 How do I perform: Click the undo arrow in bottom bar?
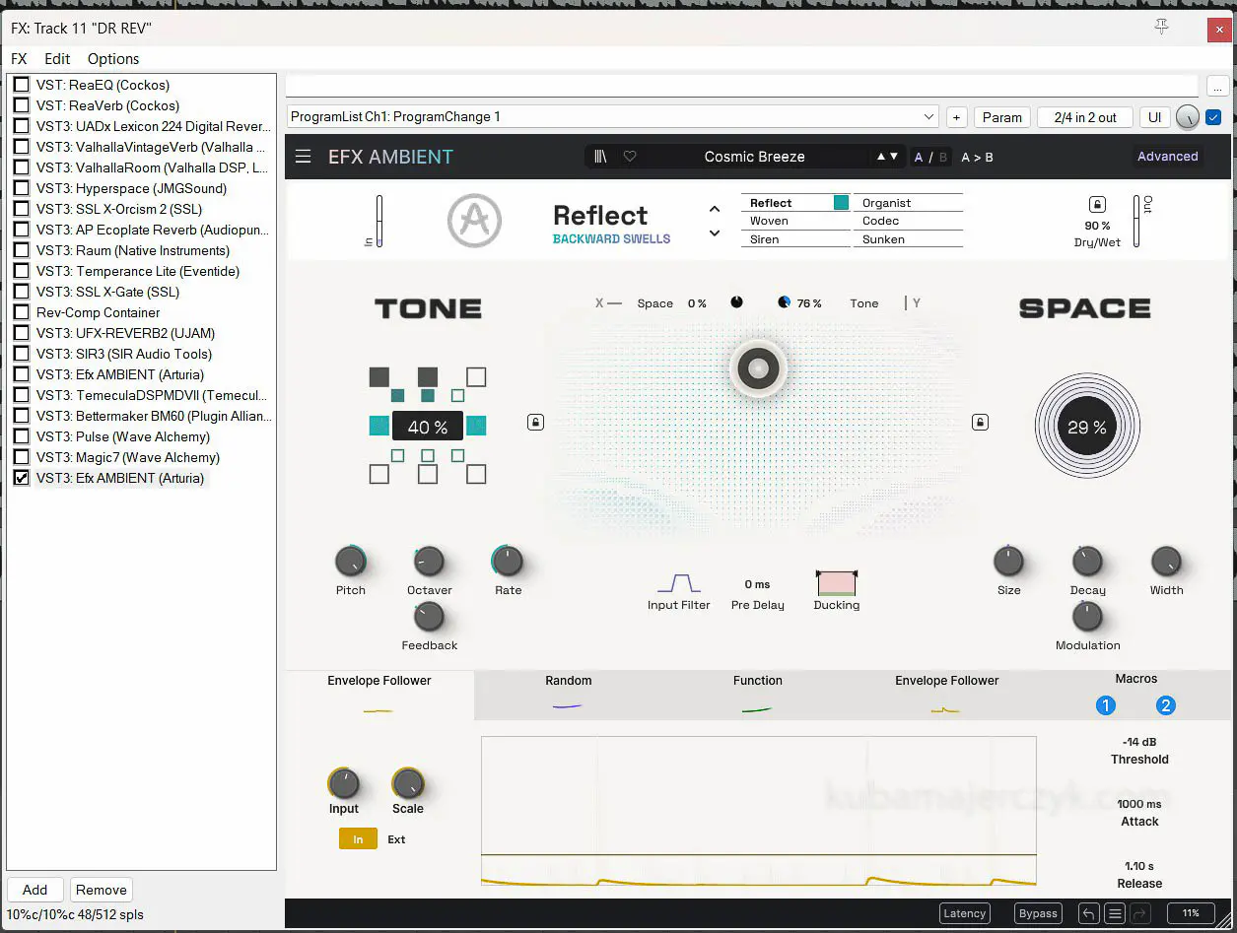pyautogui.click(x=1087, y=913)
